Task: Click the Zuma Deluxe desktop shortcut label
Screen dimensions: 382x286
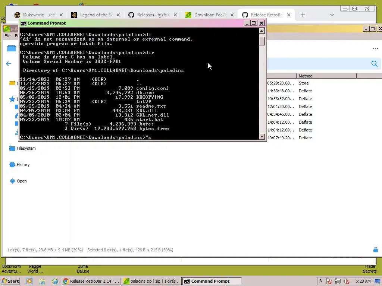Action: (83, 269)
